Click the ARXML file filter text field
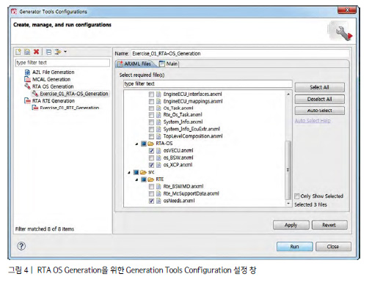383x293 pixels. [208, 84]
